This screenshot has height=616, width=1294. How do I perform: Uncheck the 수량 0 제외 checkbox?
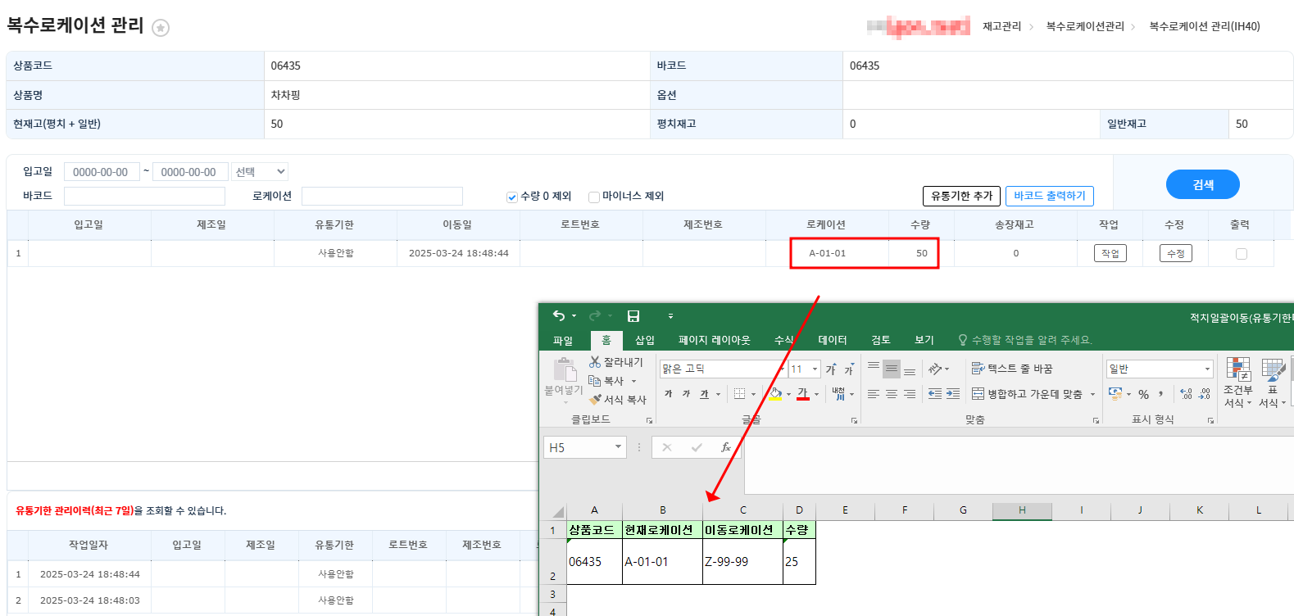click(512, 197)
